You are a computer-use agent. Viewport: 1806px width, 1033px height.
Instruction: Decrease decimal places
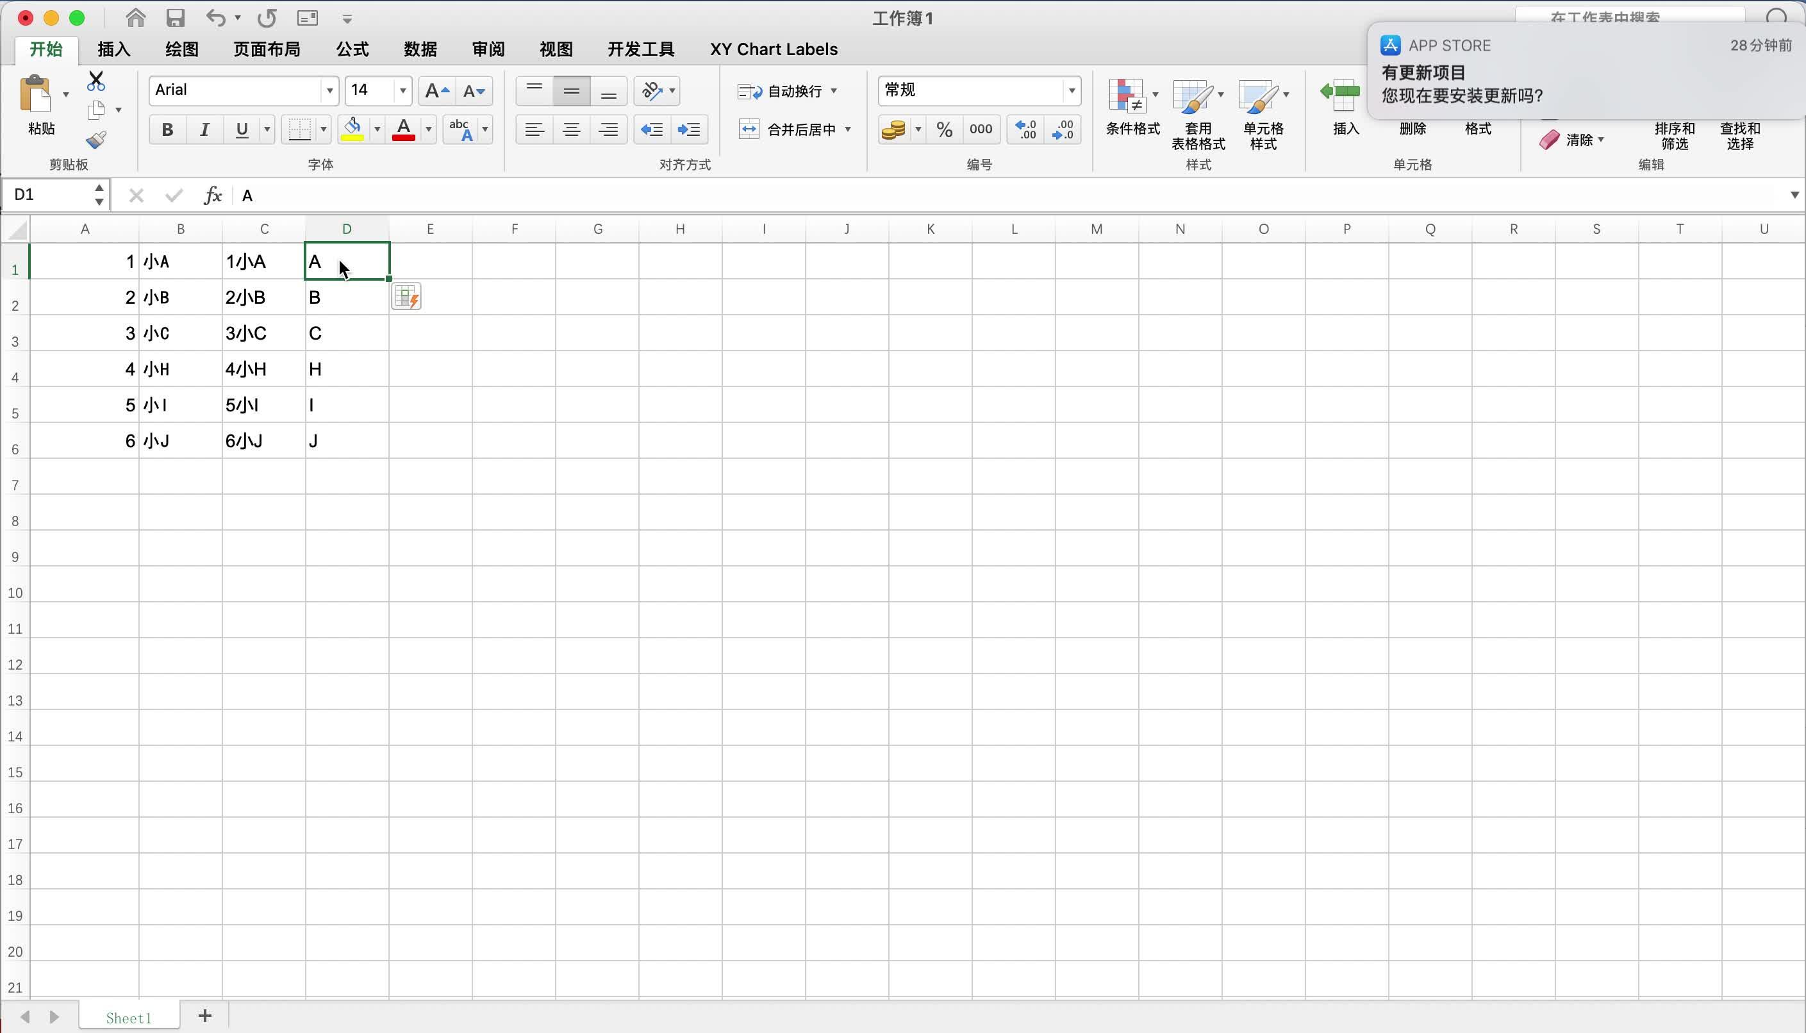click(1063, 129)
